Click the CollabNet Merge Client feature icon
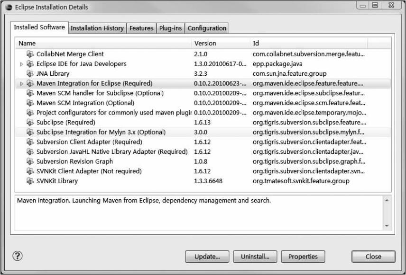The width and height of the screenshot is (406, 275). 31,54
